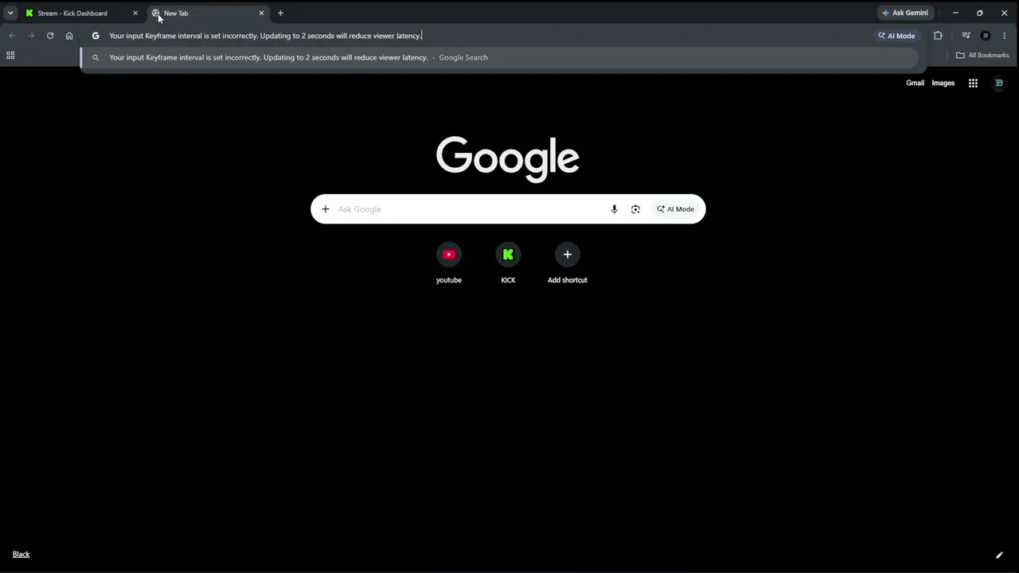1019x573 pixels.
Task: Open the Extensions puzzle icon
Action: (938, 36)
